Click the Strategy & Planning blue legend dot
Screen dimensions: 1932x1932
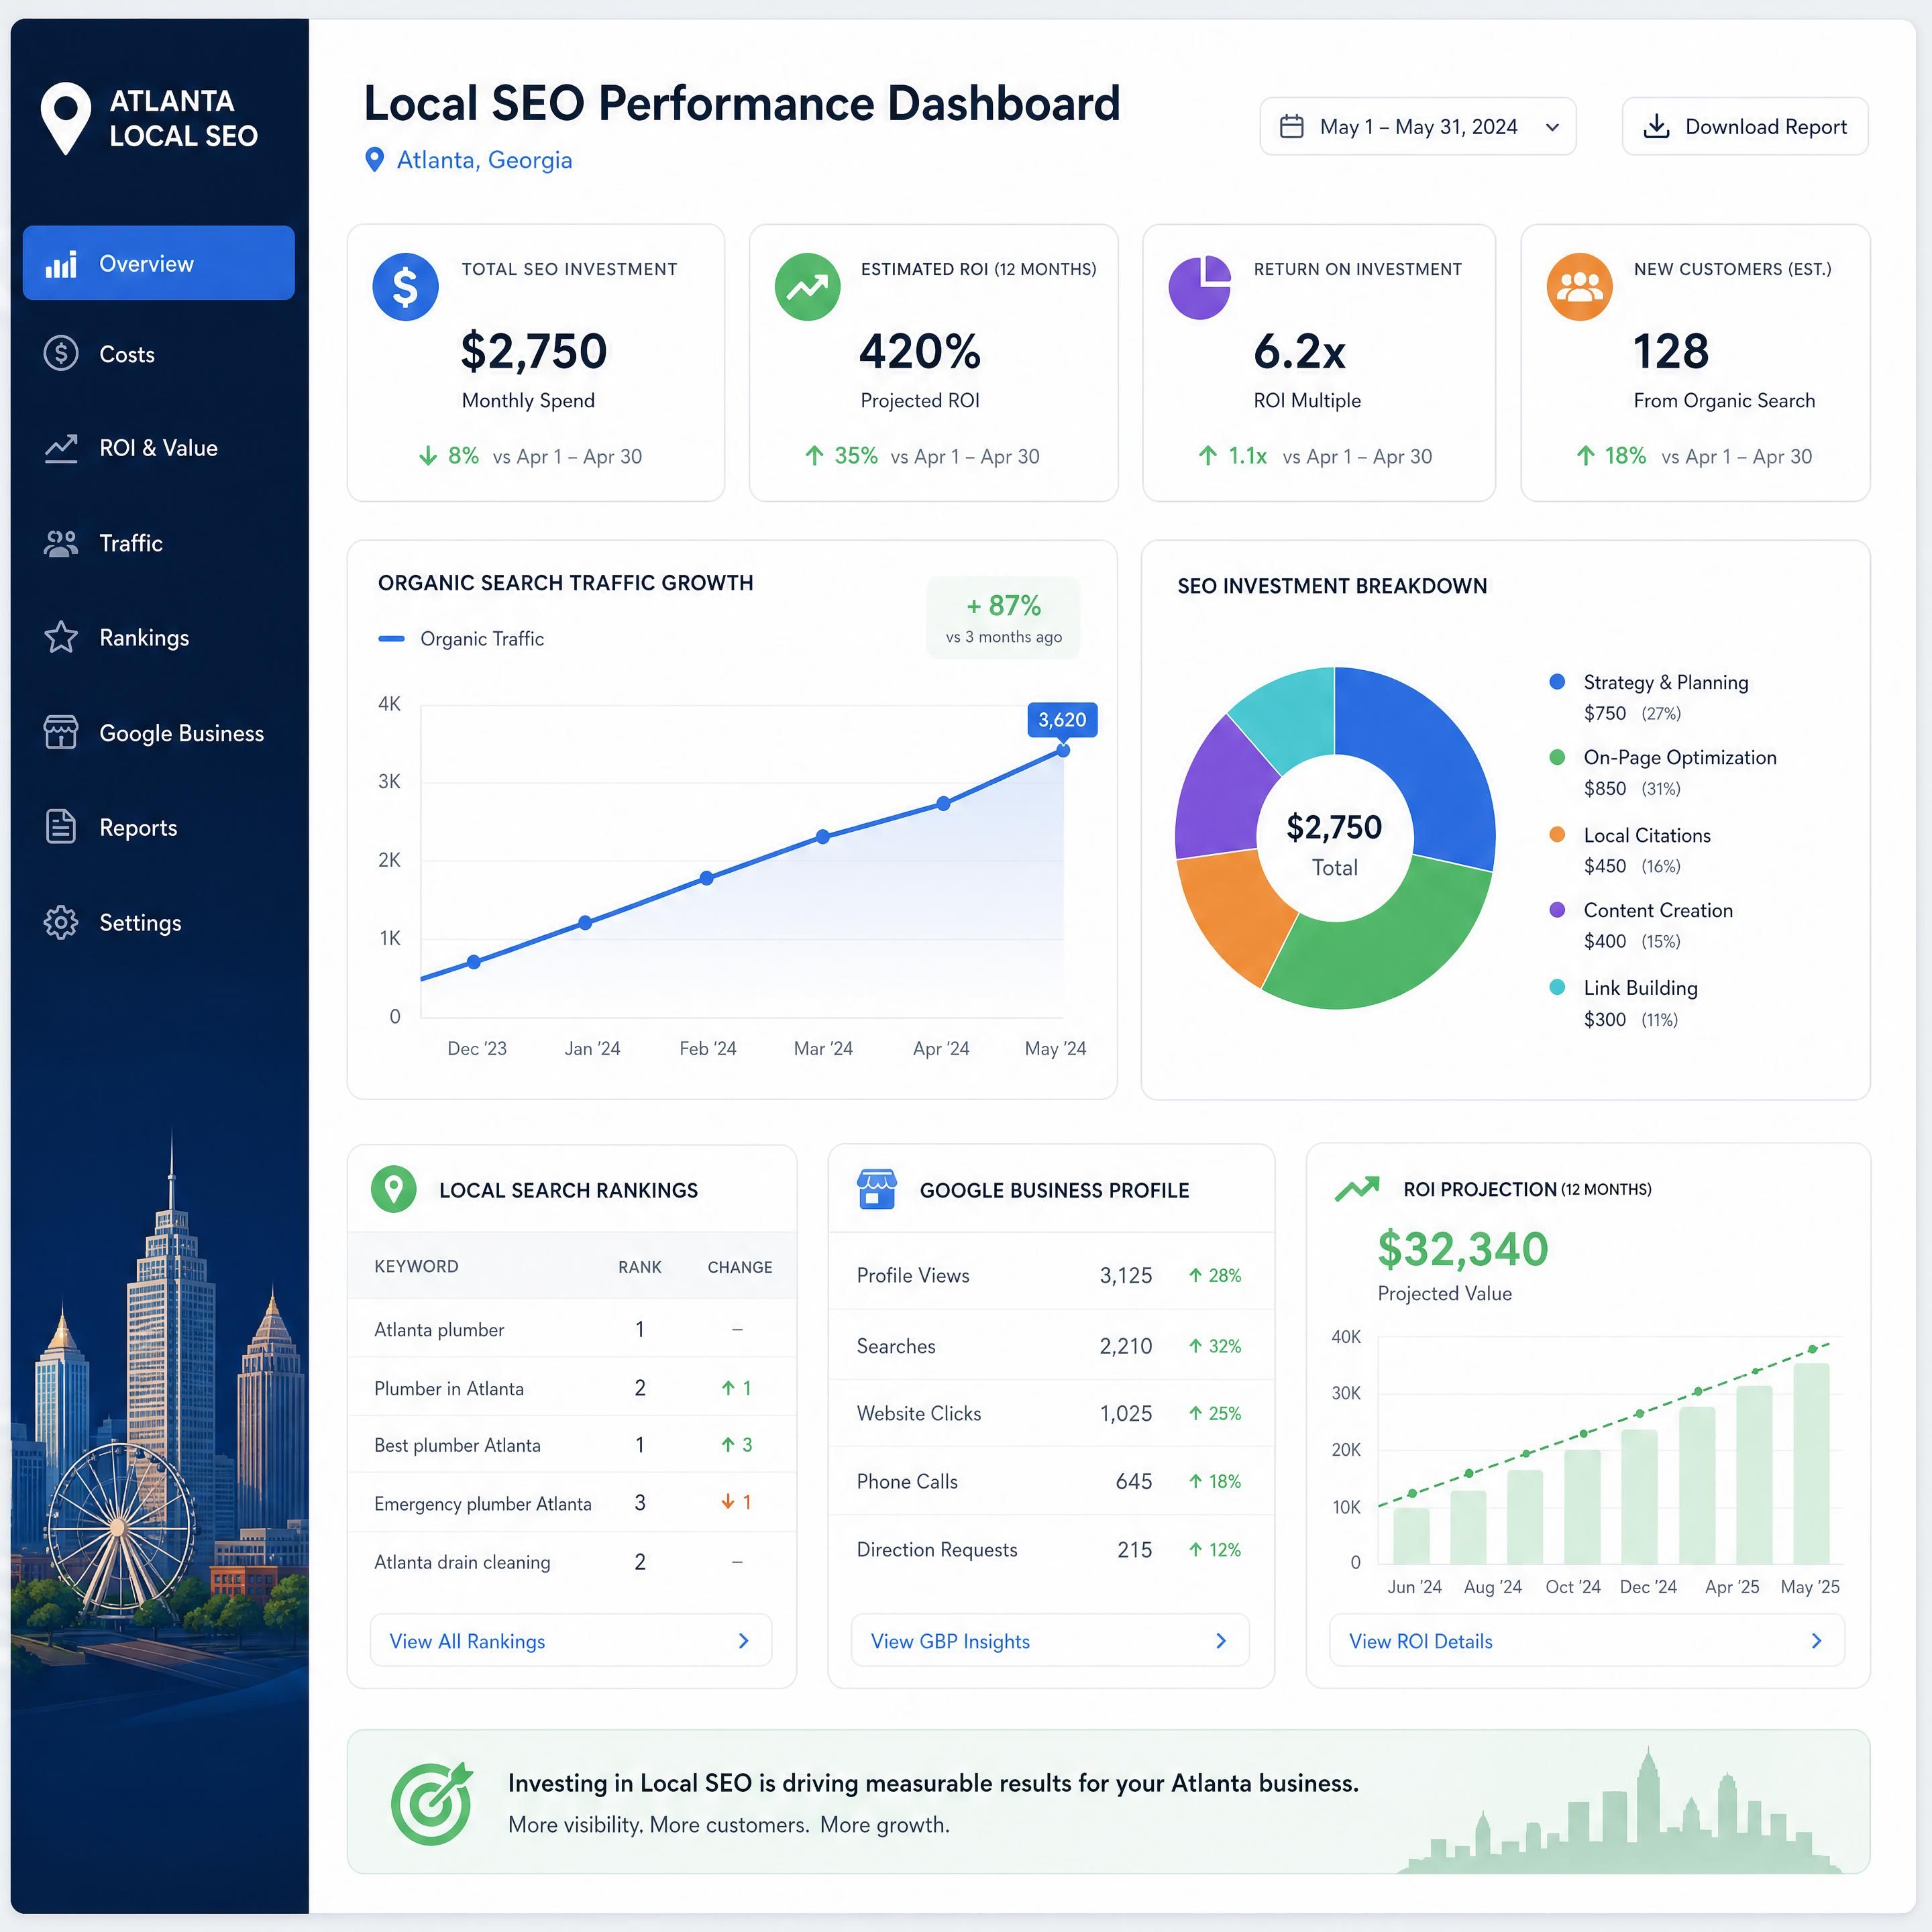coord(1557,682)
